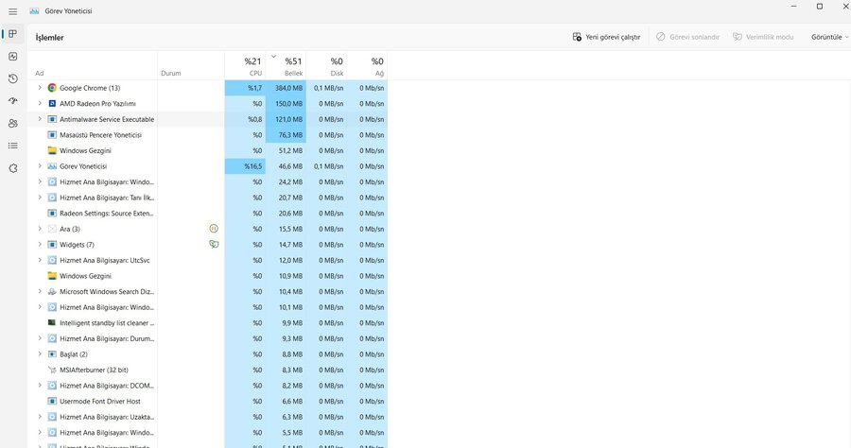Select the Hizmet Ana Bilgisayarı: Uzakta row

(x=207, y=417)
